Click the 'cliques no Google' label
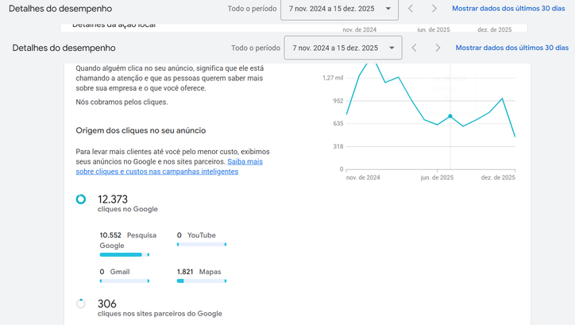The image size is (575, 325). pyautogui.click(x=128, y=209)
